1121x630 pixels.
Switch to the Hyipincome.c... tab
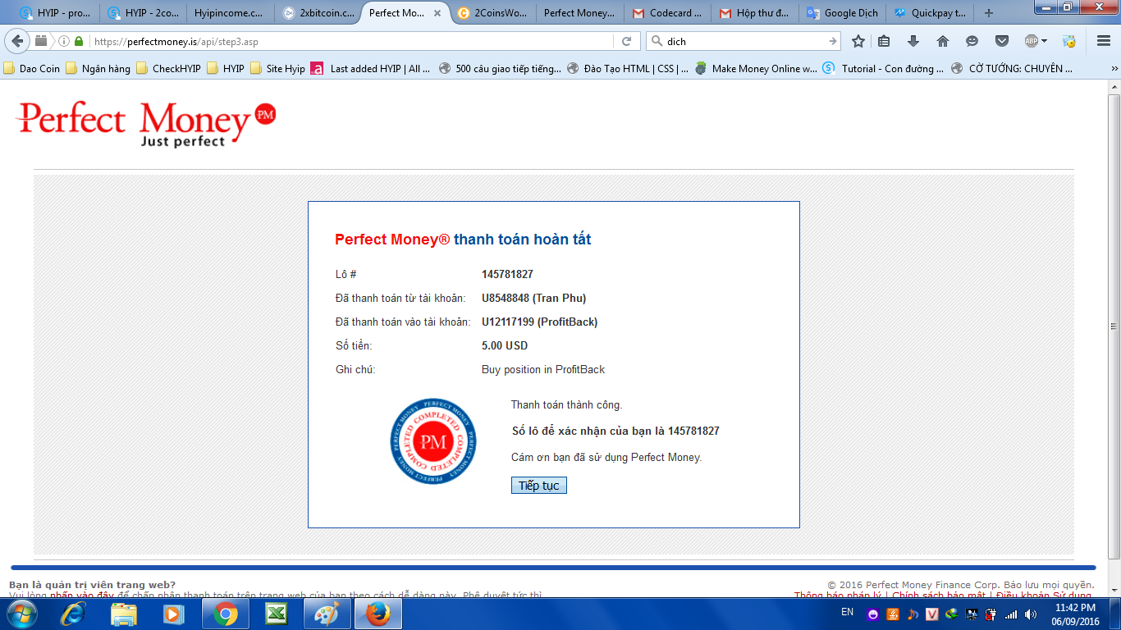(x=230, y=13)
